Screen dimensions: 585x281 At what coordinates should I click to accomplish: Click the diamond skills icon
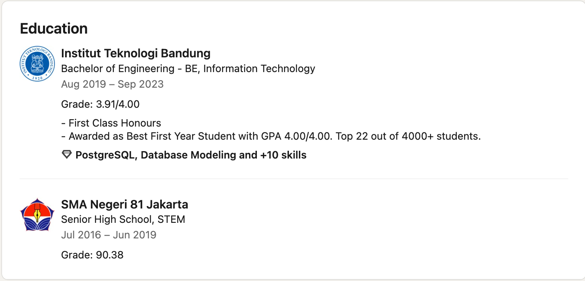tap(66, 155)
